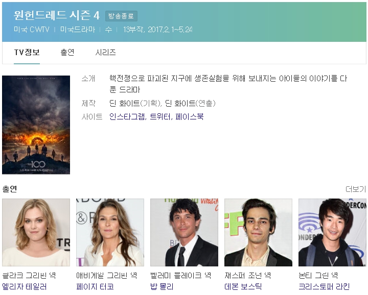
Task: Click the 방송종료 status badge
Action: (x=121, y=16)
